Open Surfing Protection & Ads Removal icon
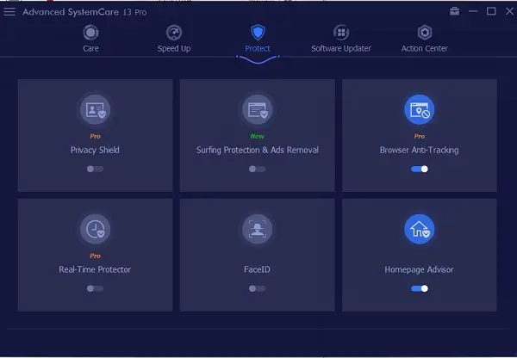The image size is (517, 358). point(257,109)
